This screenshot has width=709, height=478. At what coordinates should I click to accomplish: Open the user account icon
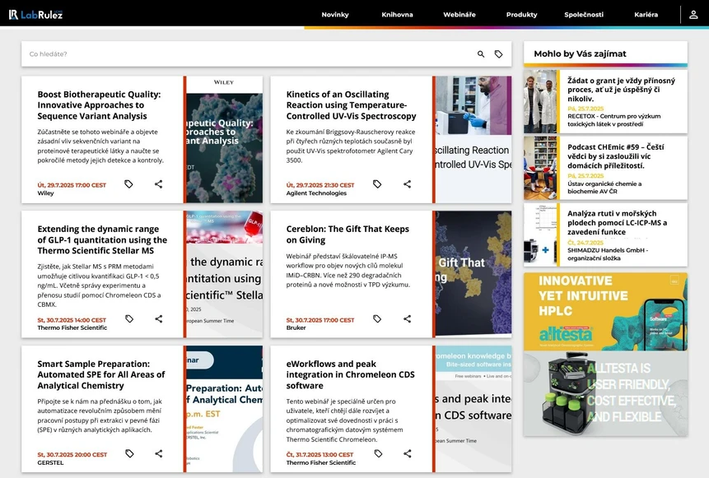click(693, 15)
